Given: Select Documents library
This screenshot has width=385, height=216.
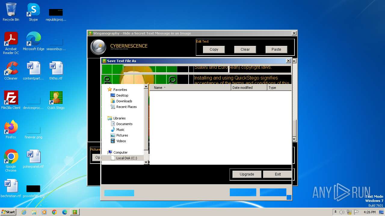Looking at the screenshot, I should (x=124, y=124).
